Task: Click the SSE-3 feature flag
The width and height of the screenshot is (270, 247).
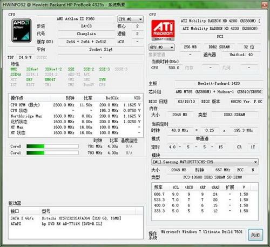Action: pyautogui.click(x=104, y=69)
